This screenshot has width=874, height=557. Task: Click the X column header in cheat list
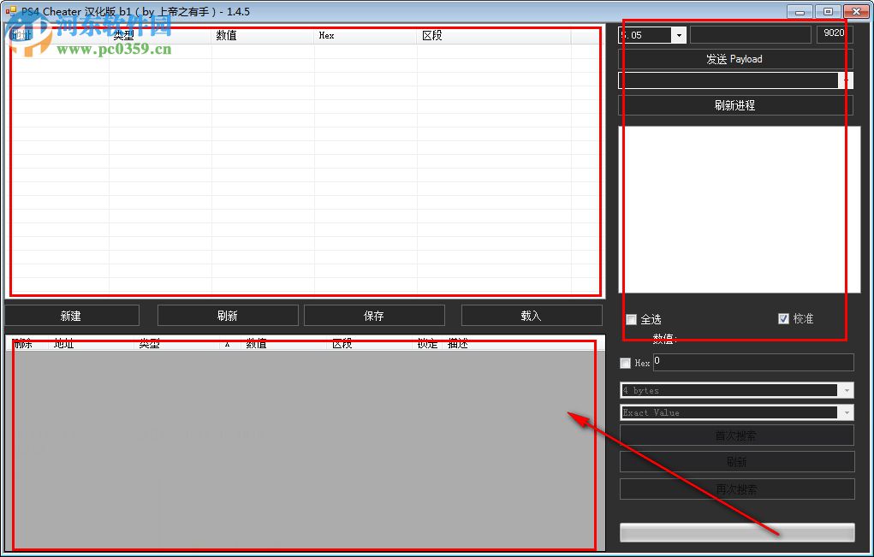pyautogui.click(x=231, y=344)
